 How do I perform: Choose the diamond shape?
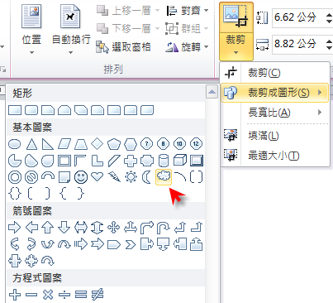tap(98, 144)
